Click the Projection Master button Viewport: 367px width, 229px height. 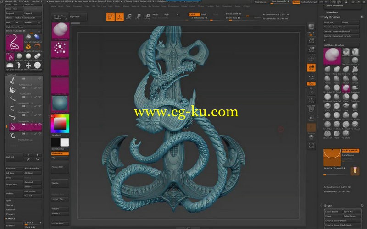point(60,17)
